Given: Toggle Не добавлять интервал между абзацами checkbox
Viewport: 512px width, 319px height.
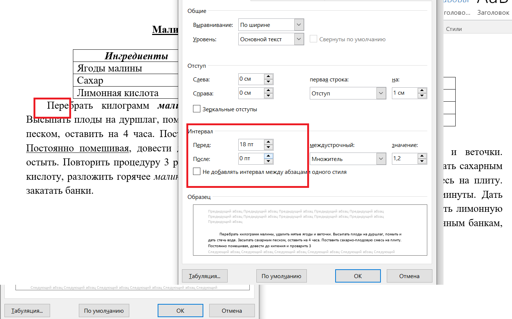Looking at the screenshot, I should point(197,172).
